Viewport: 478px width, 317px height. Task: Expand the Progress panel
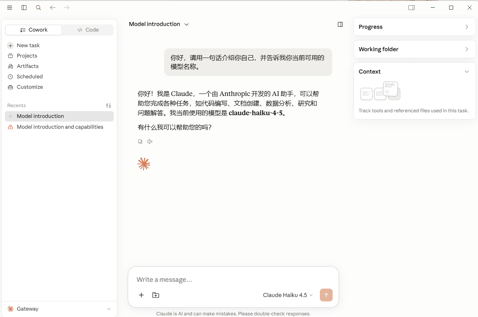point(415,27)
